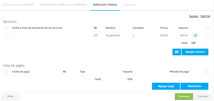214x101 pixels.
Task: Click the Precio value 180.00 in Alojamiento row
Action: [164, 35]
